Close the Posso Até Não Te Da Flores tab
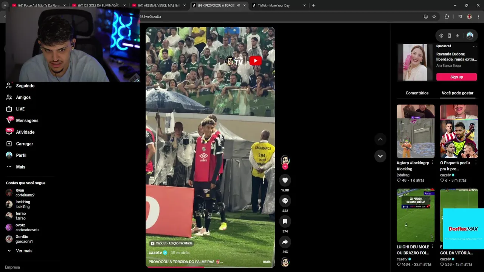484x272 pixels. (64, 5)
